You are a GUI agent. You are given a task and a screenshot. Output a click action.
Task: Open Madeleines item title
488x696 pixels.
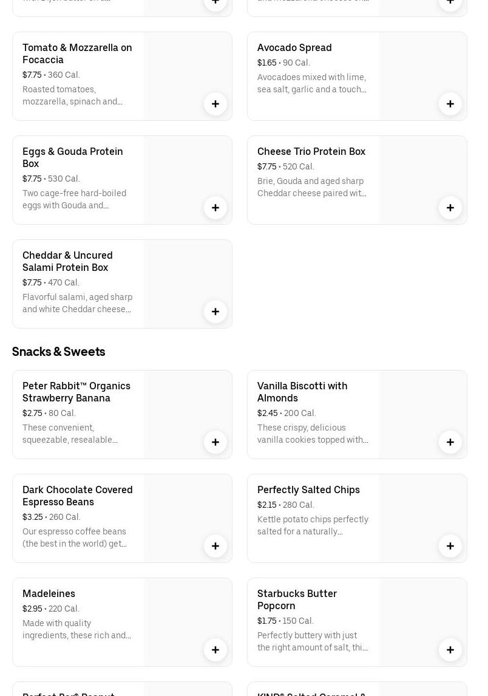(49, 593)
